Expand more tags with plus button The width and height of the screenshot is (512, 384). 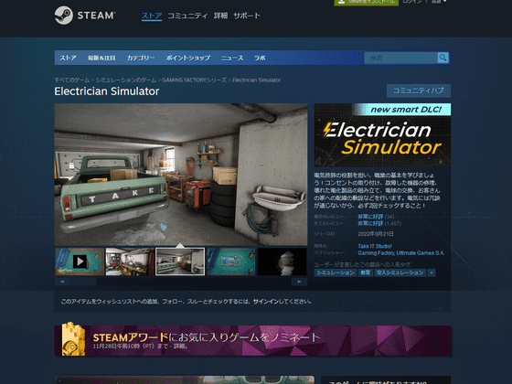coord(432,272)
